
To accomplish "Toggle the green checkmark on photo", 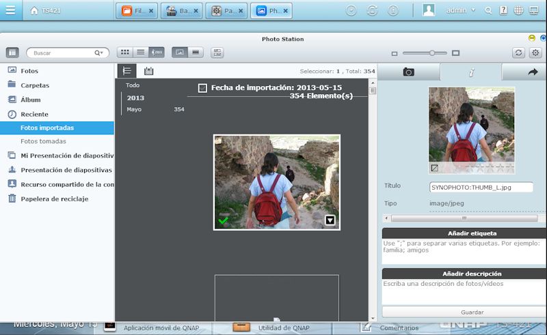I will pyautogui.click(x=224, y=220).
